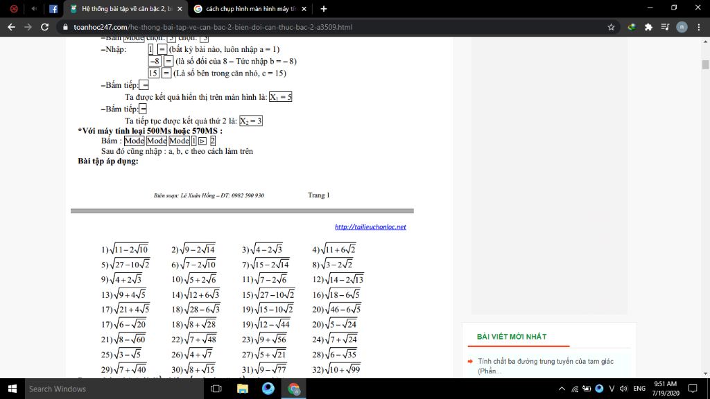Click the 'X₂ = 3' result box
Image resolution: width=710 pixels, height=399 pixels.
tap(251, 121)
